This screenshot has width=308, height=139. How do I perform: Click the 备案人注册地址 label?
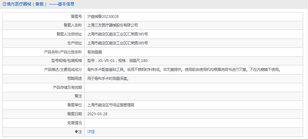point(69,34)
